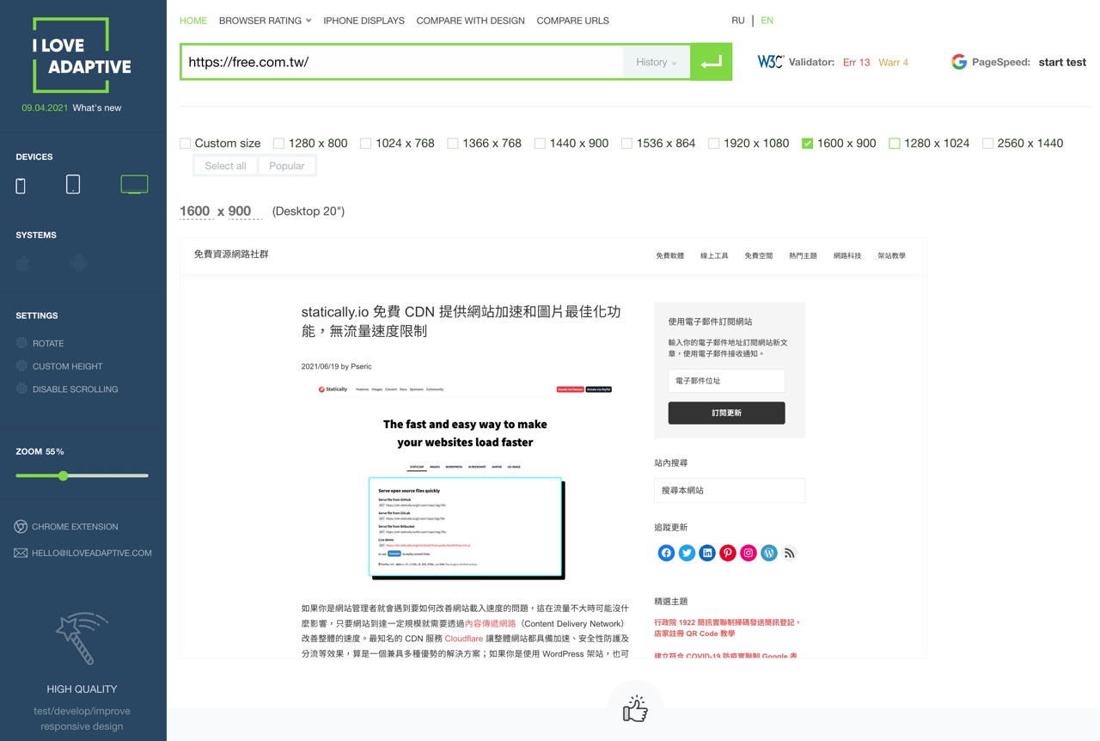Check the Custom size checkbox

click(x=185, y=144)
